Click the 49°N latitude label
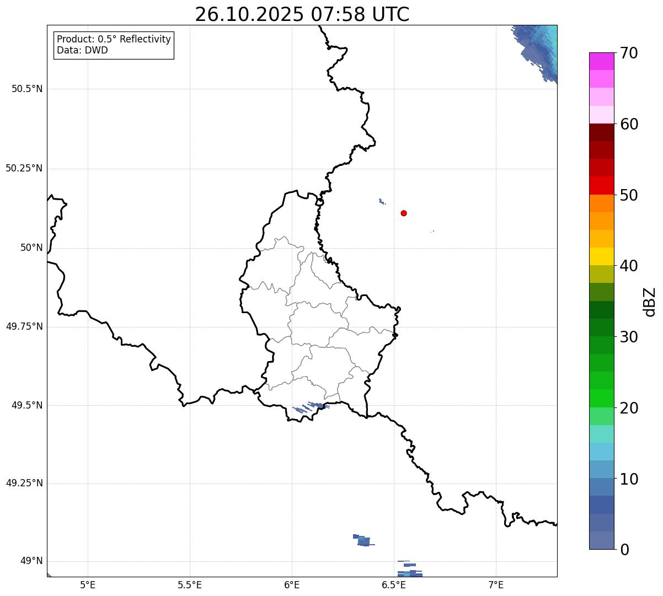Viewport: 663px width, 596px height. [x=31, y=561]
